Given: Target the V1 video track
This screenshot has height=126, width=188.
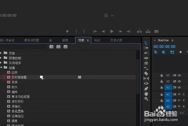Looking at the screenshot, I should [x=168, y=88].
